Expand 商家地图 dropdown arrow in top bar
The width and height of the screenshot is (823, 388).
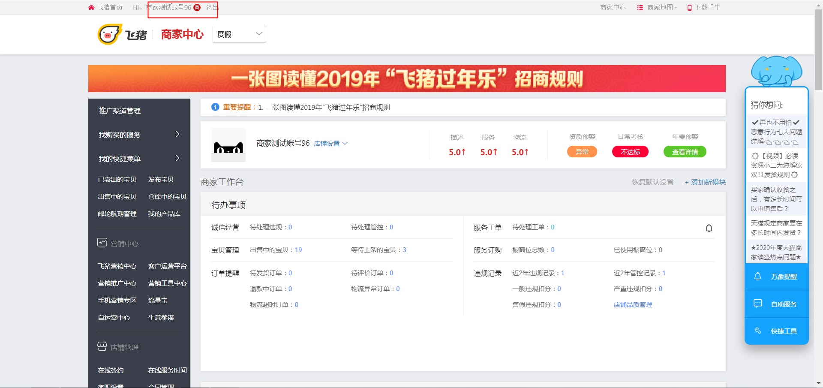pos(676,8)
